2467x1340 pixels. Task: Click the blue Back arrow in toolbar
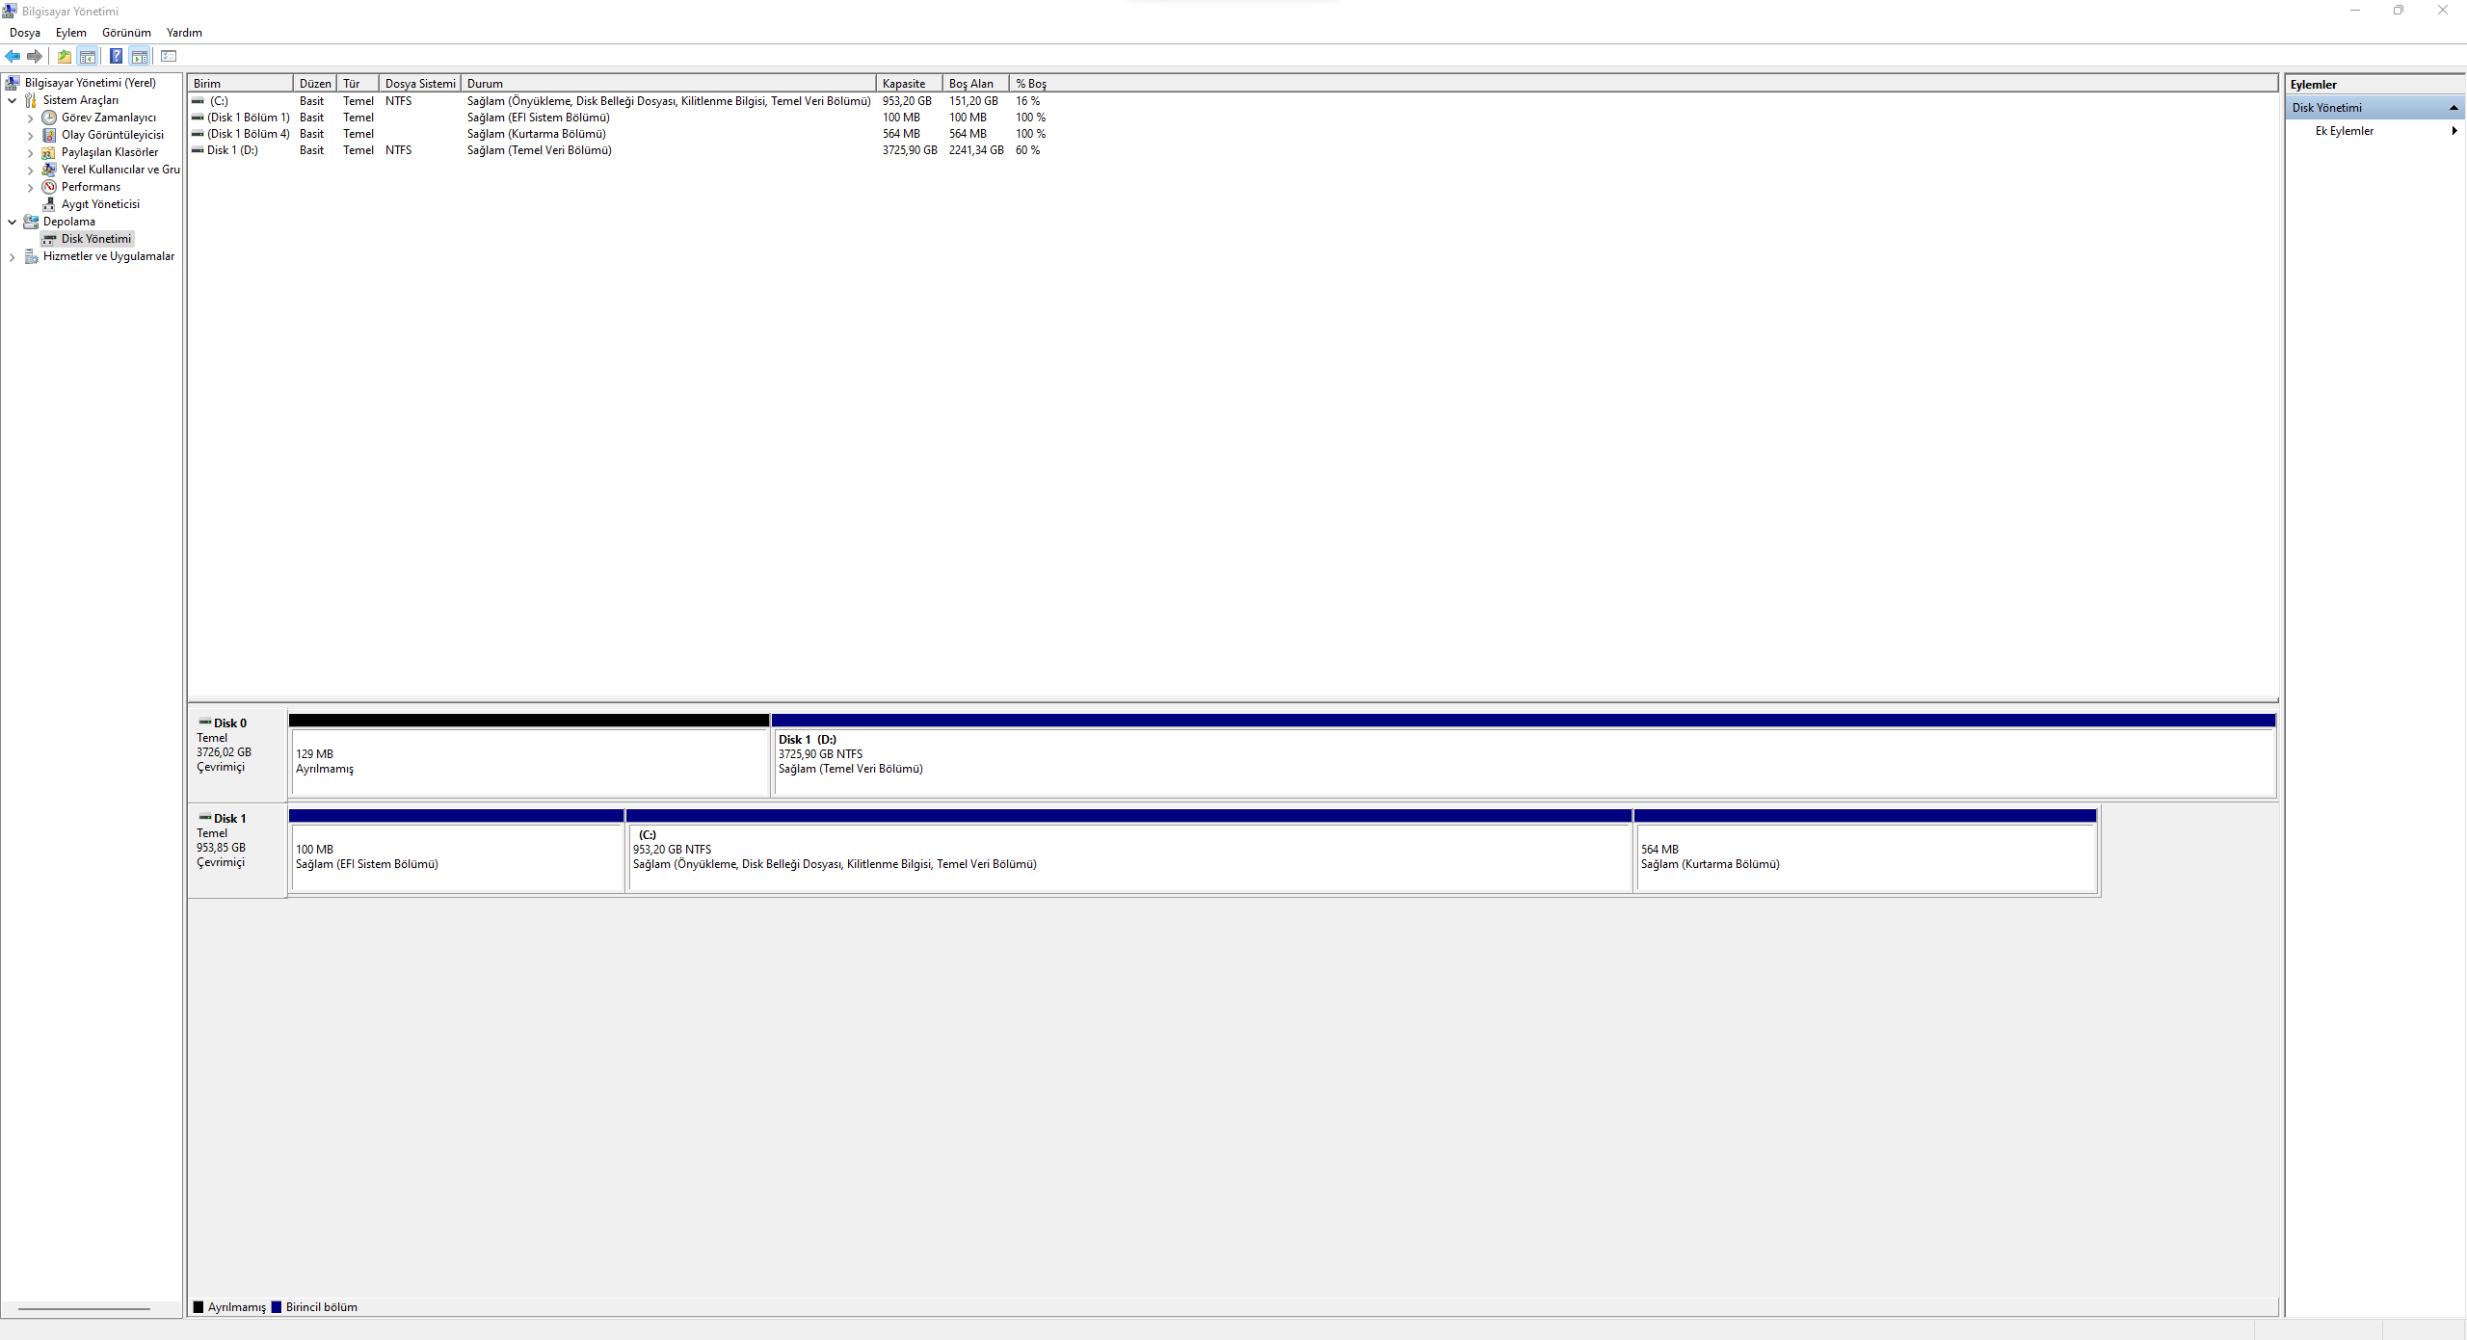[13, 56]
